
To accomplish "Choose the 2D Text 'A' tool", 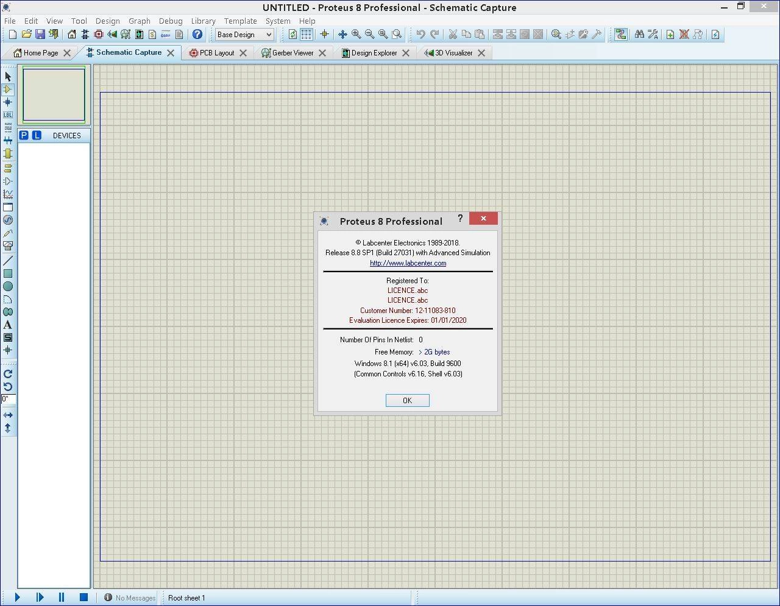I will tap(8, 325).
